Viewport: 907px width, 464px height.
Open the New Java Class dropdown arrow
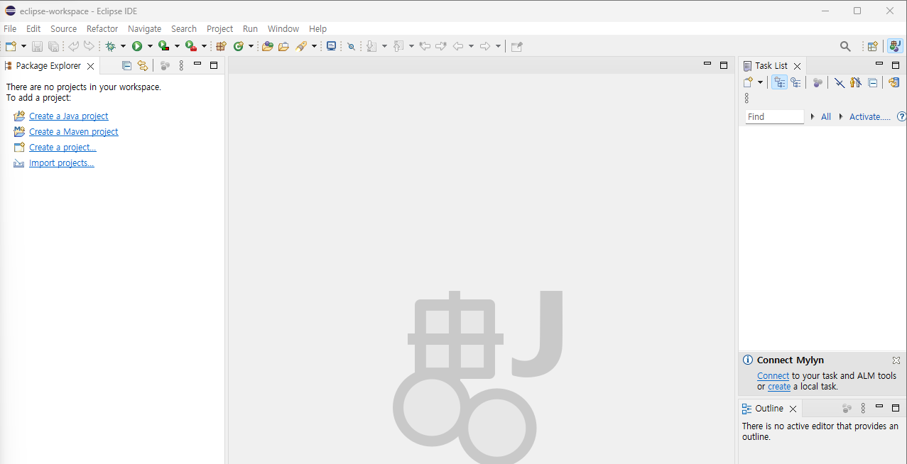(x=251, y=46)
